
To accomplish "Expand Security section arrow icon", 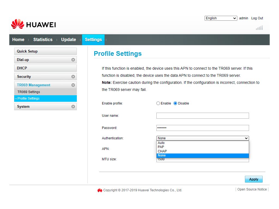I will click(73, 77).
